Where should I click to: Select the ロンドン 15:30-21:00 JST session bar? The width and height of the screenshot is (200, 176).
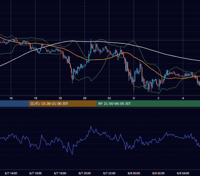point(62,104)
